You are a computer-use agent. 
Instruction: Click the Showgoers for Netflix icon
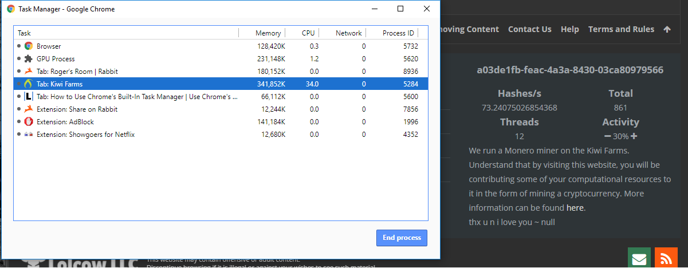(28, 135)
